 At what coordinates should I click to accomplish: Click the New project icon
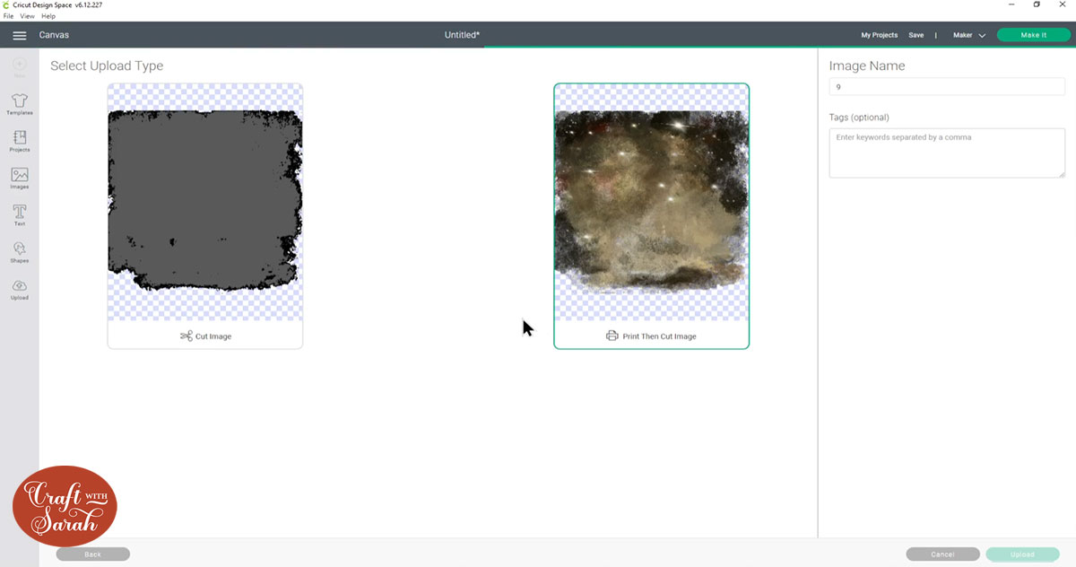[x=20, y=67]
